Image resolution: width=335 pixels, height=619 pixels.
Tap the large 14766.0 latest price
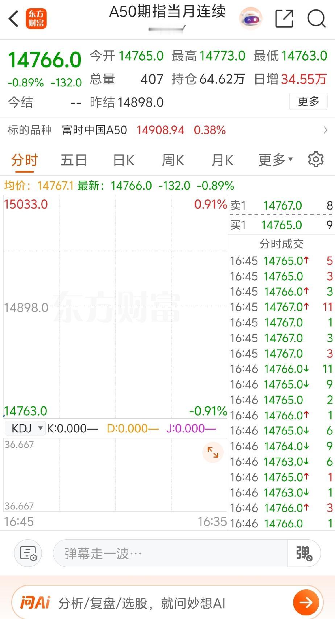45,59
